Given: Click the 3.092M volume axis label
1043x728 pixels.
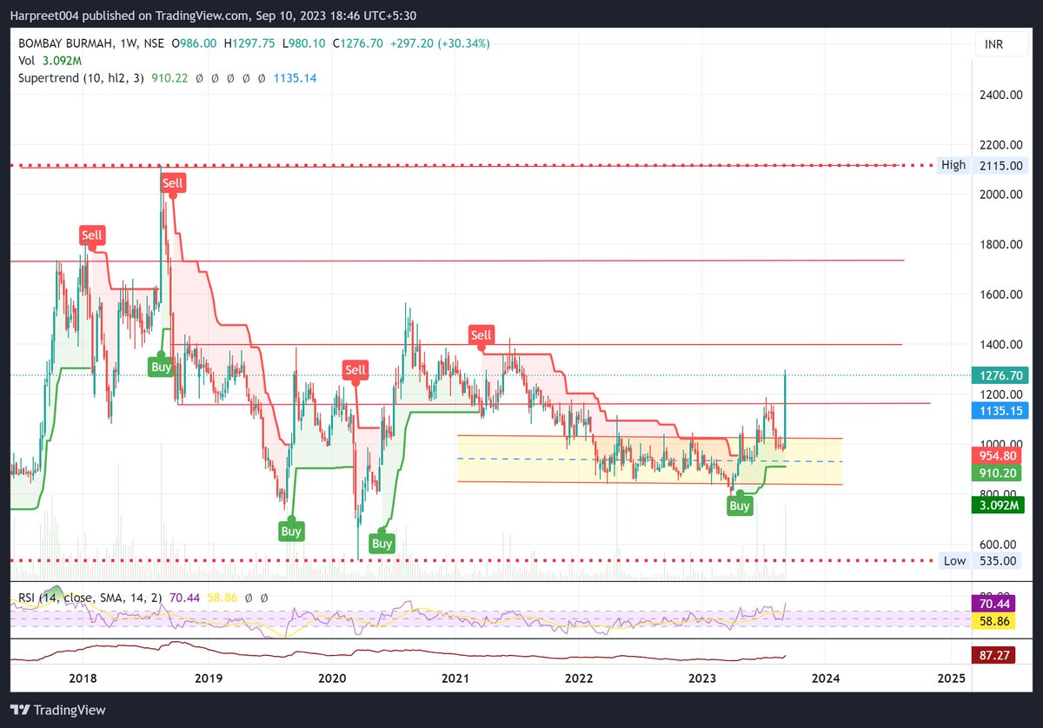Looking at the screenshot, I should (999, 507).
